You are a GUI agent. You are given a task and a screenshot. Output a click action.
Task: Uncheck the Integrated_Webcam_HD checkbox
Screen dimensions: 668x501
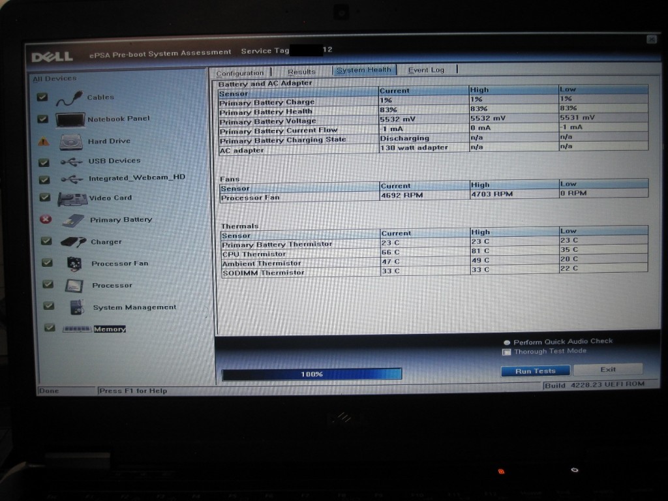(44, 180)
